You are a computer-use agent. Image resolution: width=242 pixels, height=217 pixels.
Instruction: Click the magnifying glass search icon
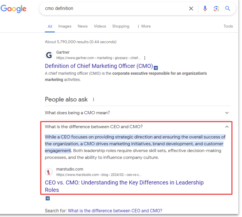tap(228, 8)
